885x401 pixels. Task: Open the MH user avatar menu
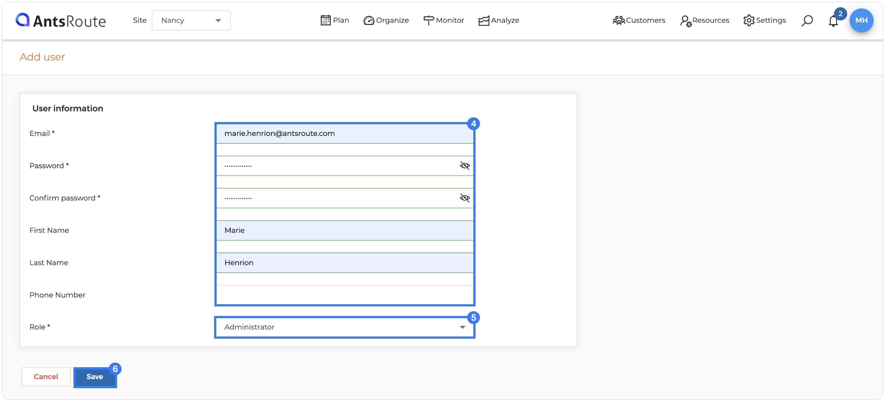pos(861,21)
